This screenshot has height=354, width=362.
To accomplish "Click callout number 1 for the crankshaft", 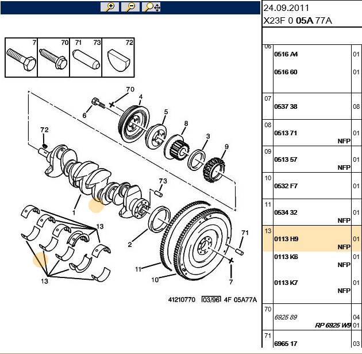I will point(74,212).
